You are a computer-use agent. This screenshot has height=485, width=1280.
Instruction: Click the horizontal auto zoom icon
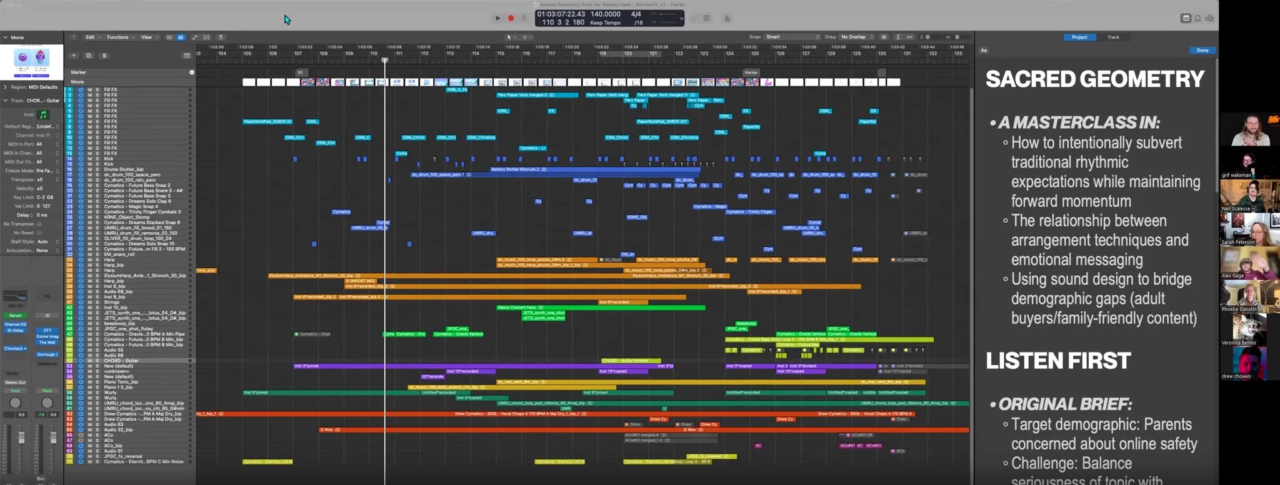point(909,37)
